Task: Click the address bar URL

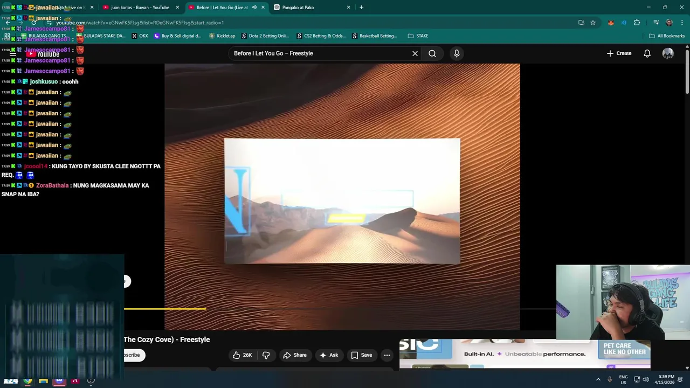Action: 140,23
